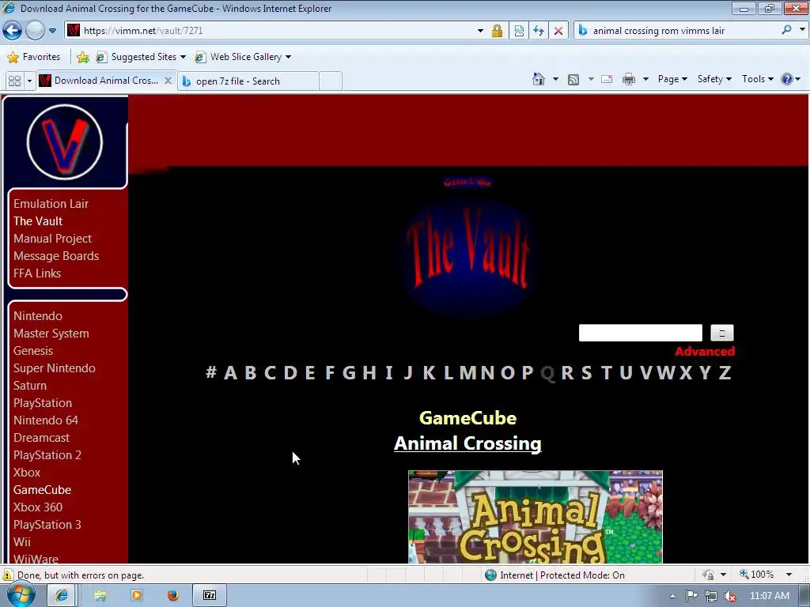Select Xbox 360 in the system list
The width and height of the screenshot is (810, 607).
point(38,507)
